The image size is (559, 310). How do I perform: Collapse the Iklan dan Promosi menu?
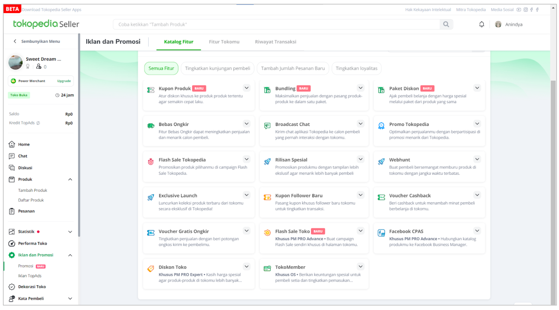70,255
